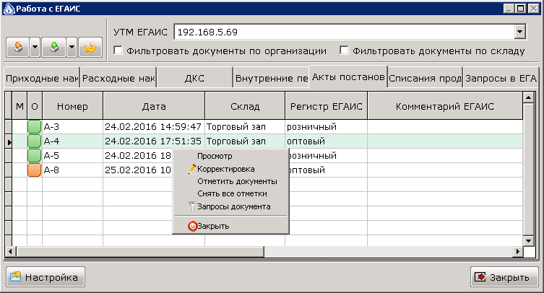Open the Запросы в ЕГАИС tab
Screen dimensions: 544x293
pos(501,79)
